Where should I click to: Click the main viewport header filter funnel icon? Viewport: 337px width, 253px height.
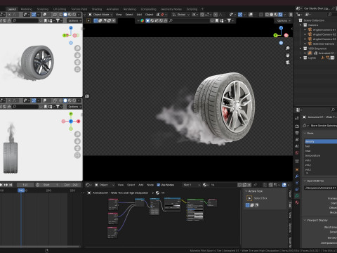tap(230, 20)
